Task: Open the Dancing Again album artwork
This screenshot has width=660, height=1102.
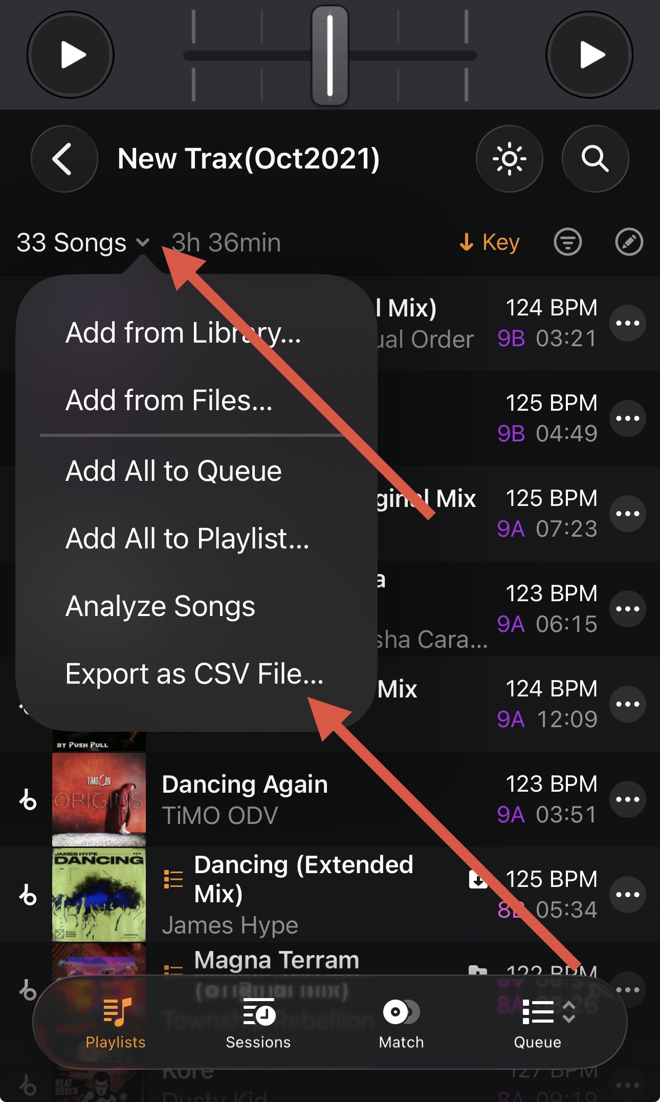Action: (x=99, y=799)
